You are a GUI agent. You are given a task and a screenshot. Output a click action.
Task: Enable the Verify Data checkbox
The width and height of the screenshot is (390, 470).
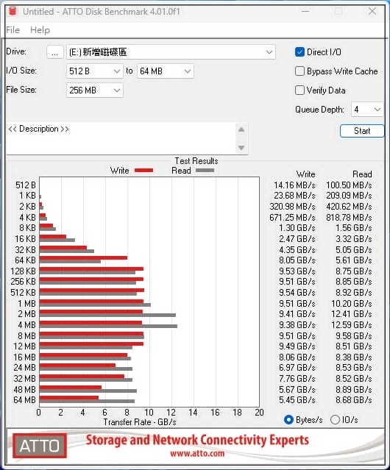coord(299,90)
